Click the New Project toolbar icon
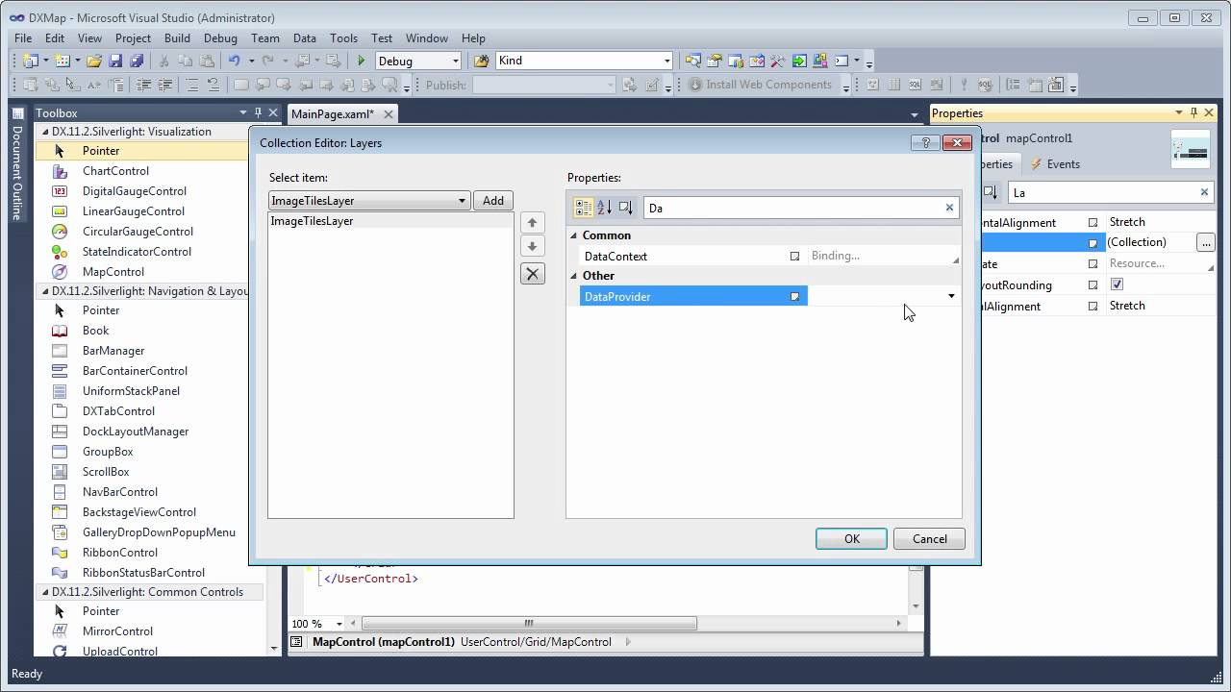 click(x=30, y=61)
